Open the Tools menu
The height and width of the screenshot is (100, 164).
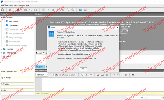(x=11, y=6)
